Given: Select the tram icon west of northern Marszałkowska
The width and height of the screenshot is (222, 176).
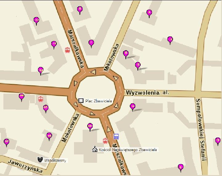Looking at the screenshot, I should [x=68, y=50].
